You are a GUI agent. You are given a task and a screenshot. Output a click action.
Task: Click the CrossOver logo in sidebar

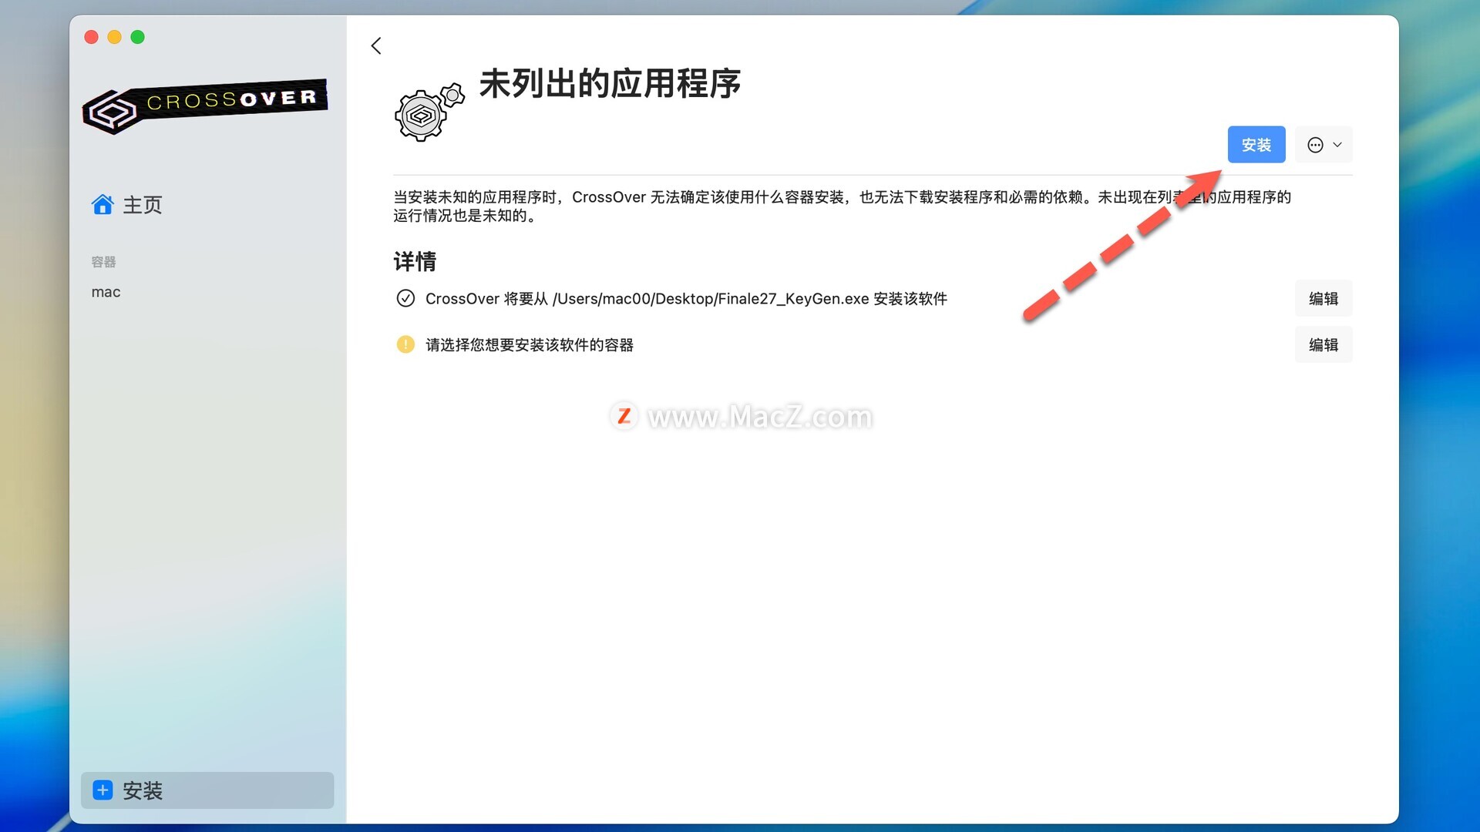tap(205, 106)
